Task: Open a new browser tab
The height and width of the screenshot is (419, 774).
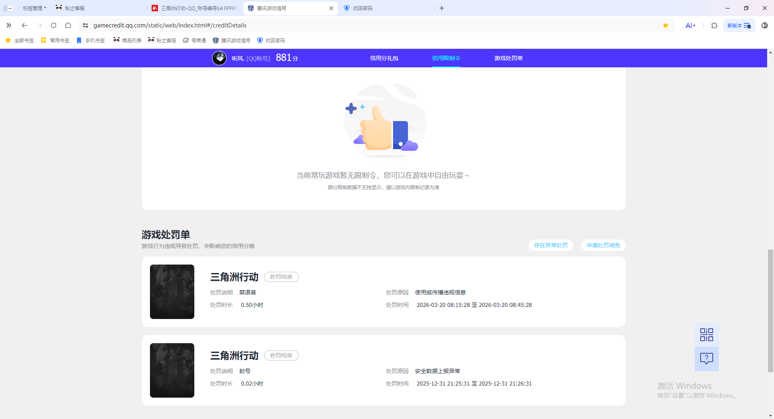Action: (442, 8)
